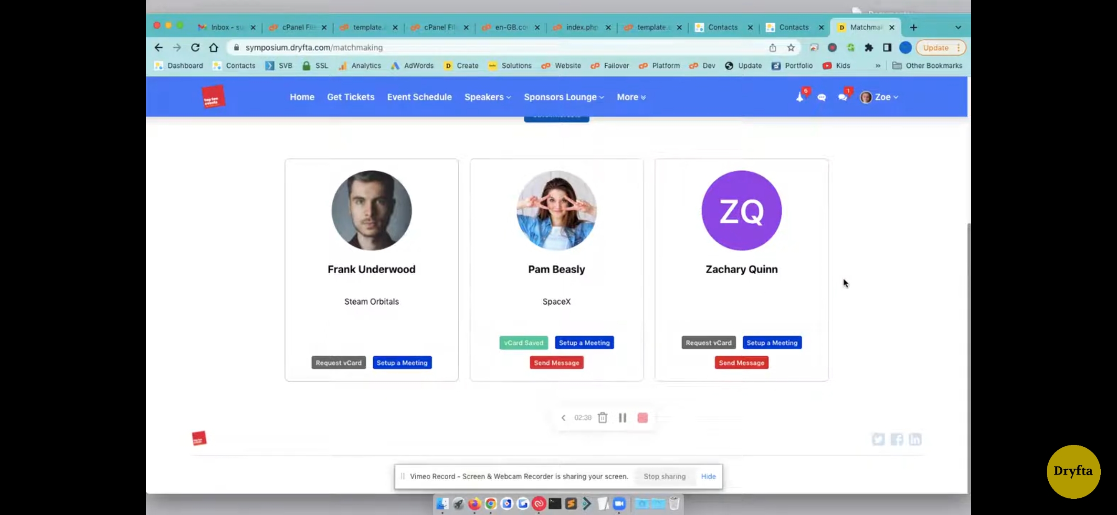Open the Chrome profile avatar
Screen dimensions: 1117x515
click(x=905, y=47)
